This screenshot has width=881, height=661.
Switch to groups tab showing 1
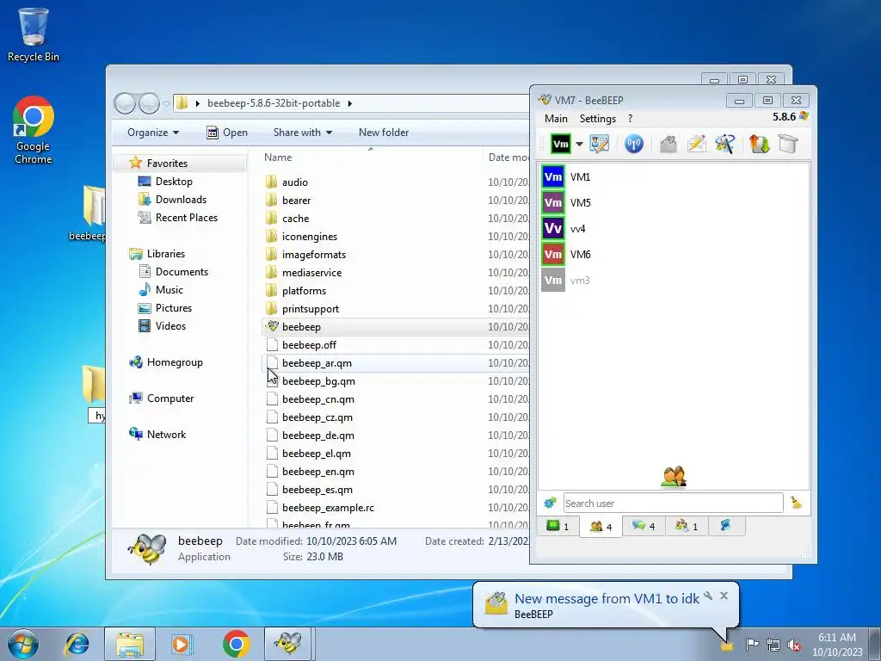(687, 526)
